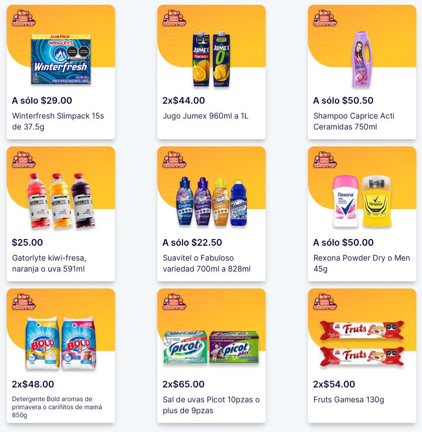
Task: Click the Bold detergent bags image
Action: tap(61, 343)
